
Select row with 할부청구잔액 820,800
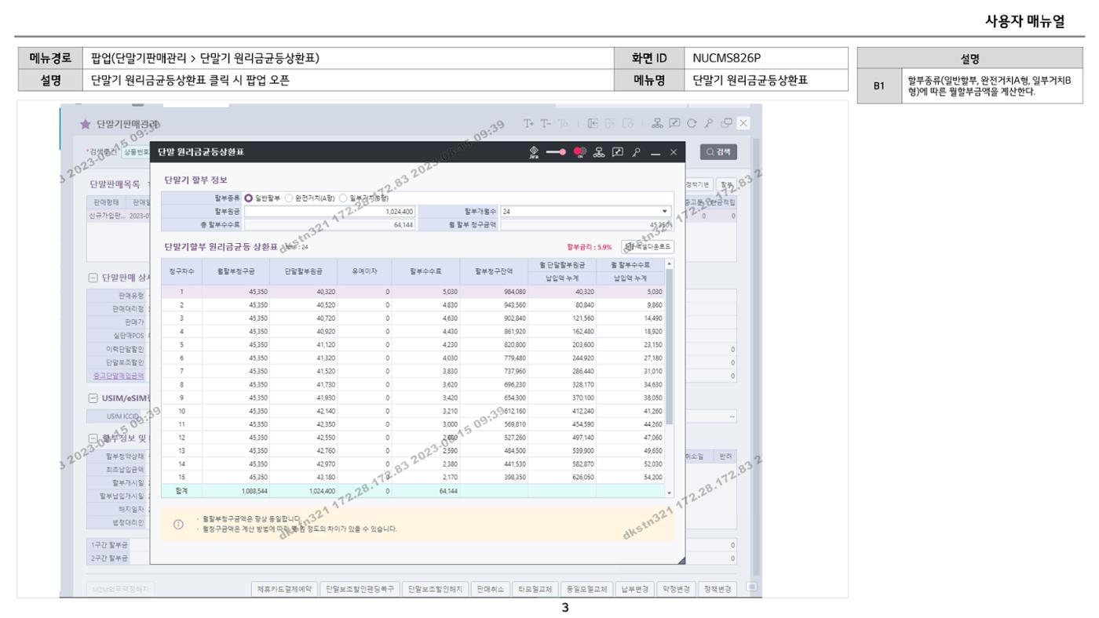tap(414, 344)
